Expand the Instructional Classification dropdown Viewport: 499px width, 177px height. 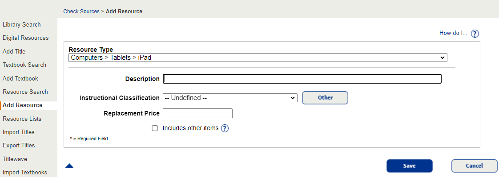229,98
